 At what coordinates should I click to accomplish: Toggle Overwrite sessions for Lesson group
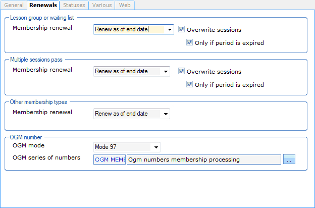(182, 29)
